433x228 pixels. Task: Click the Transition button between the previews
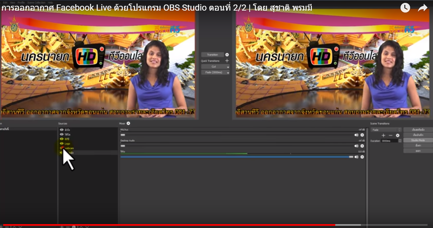click(212, 55)
